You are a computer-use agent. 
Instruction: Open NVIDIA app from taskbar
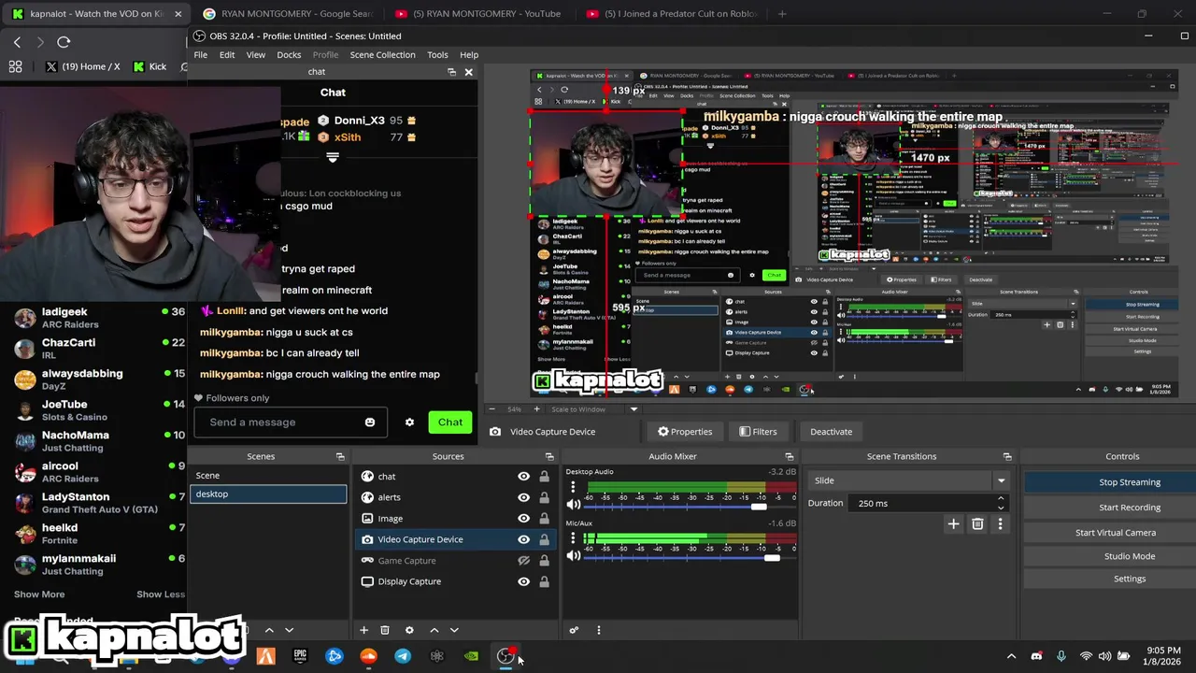pos(471,656)
